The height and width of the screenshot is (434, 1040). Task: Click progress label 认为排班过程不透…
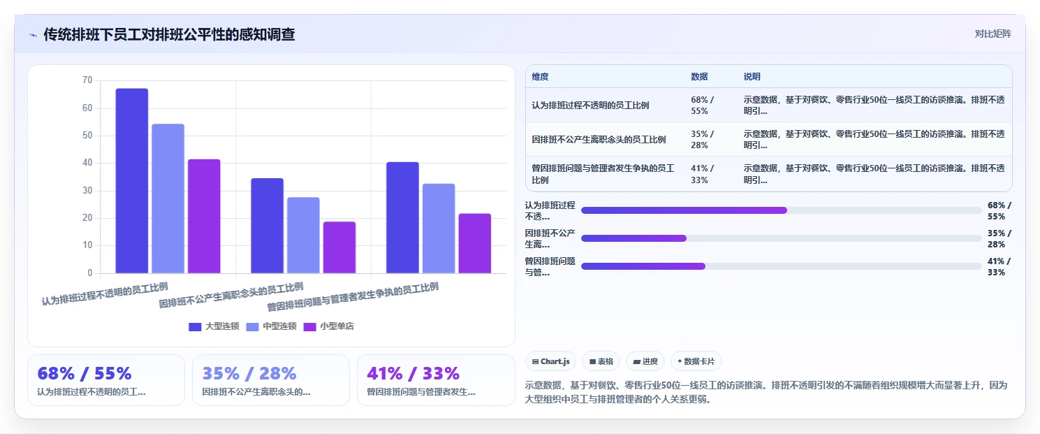coord(550,210)
